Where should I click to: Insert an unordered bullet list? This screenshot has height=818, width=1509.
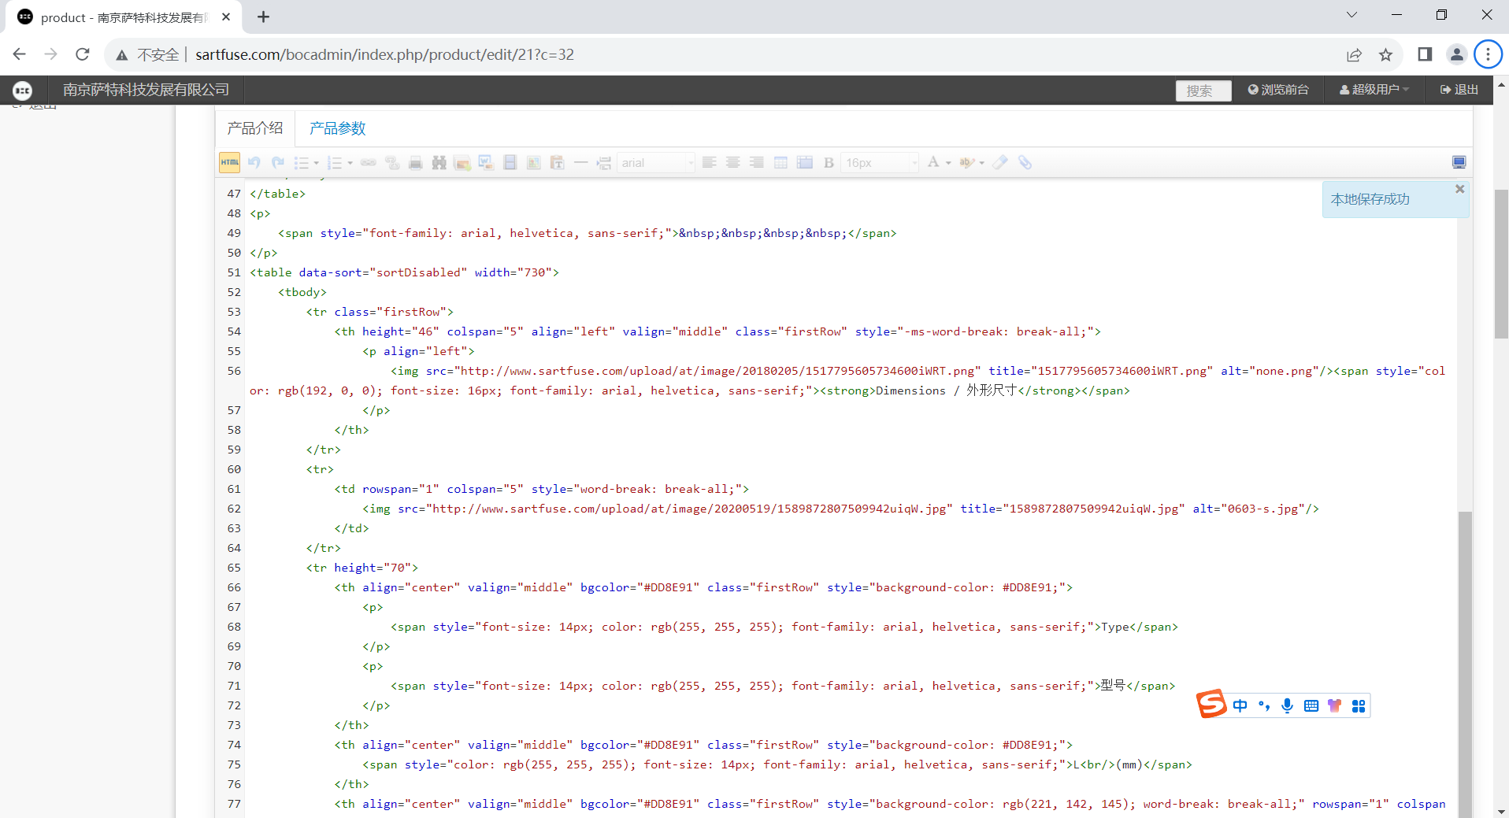pos(301,162)
